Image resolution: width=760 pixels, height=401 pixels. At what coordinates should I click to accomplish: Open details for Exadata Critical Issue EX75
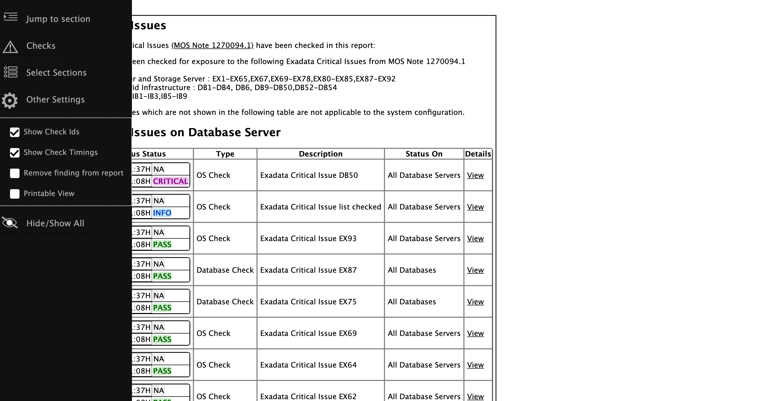475,302
